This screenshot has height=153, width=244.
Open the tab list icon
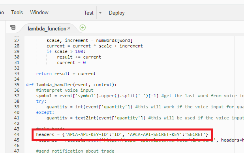(13, 28)
